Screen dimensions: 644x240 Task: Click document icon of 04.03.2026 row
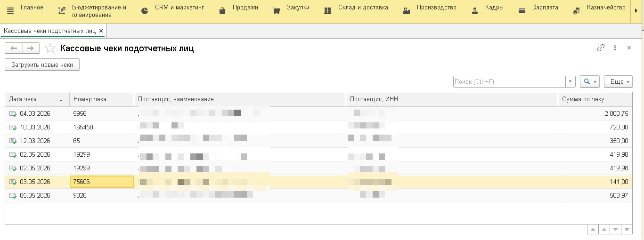(13, 113)
